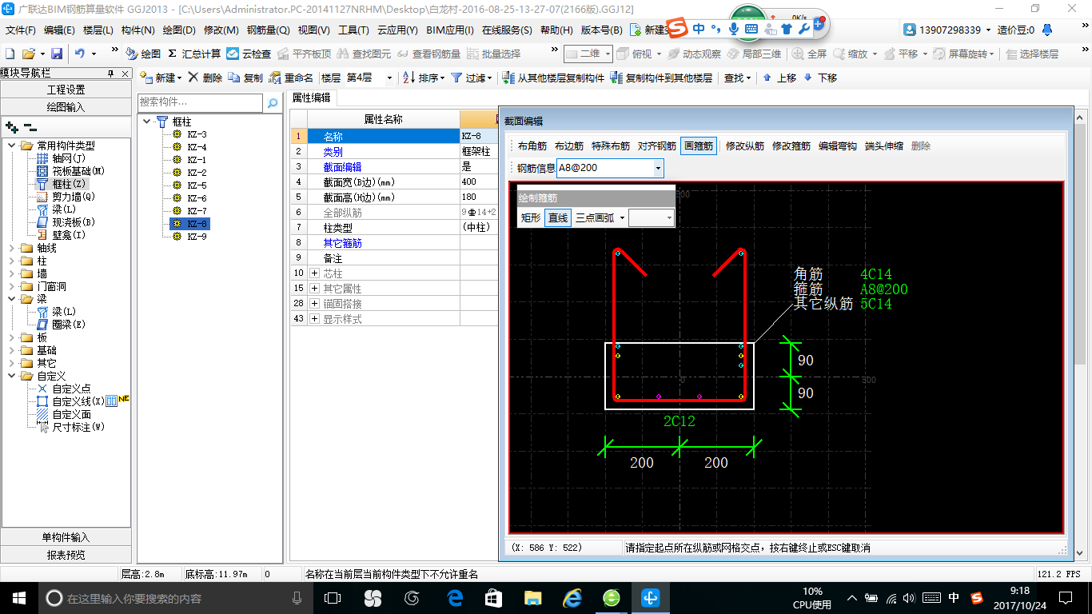The image size is (1092, 614).
Task: Click 删除 delete component button
Action: (205, 78)
